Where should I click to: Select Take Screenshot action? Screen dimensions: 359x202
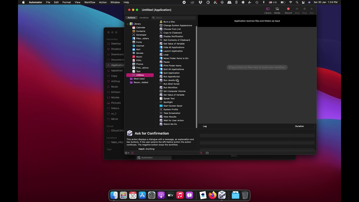pyautogui.click(x=172, y=113)
